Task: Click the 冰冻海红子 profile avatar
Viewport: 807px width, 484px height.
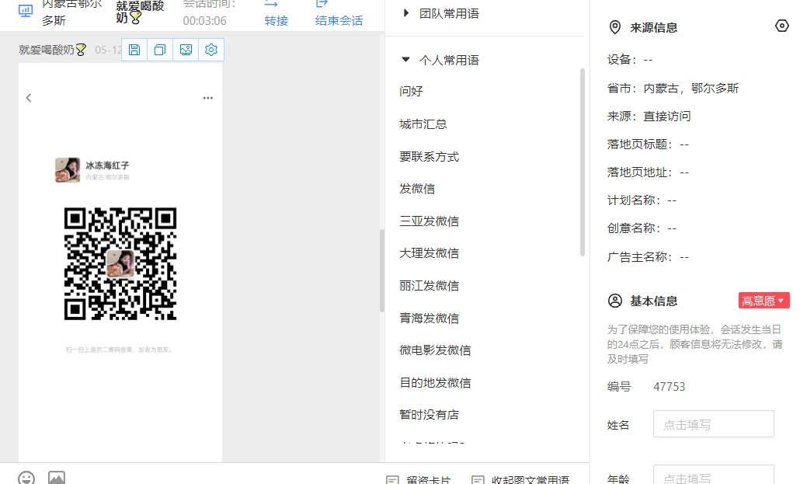Action: [68, 170]
